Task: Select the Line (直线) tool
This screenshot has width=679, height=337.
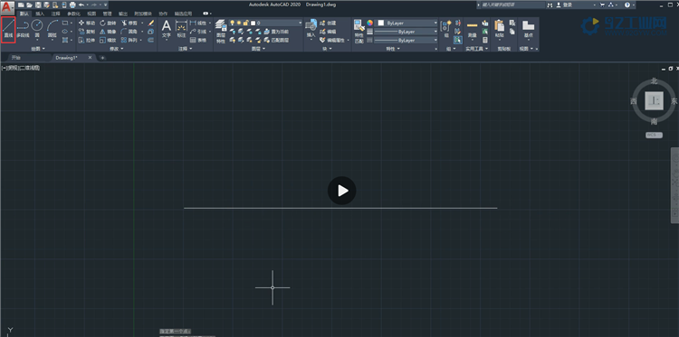Action: (9, 30)
